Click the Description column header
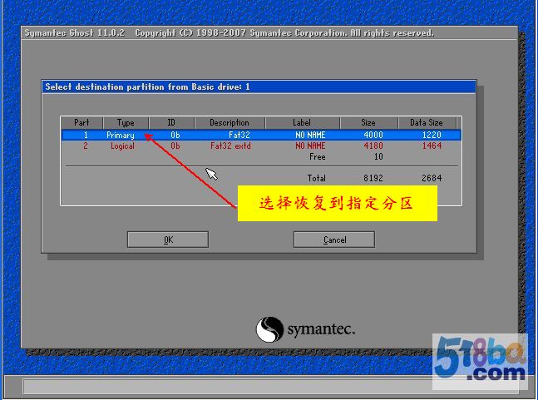538x400 pixels. (x=230, y=122)
